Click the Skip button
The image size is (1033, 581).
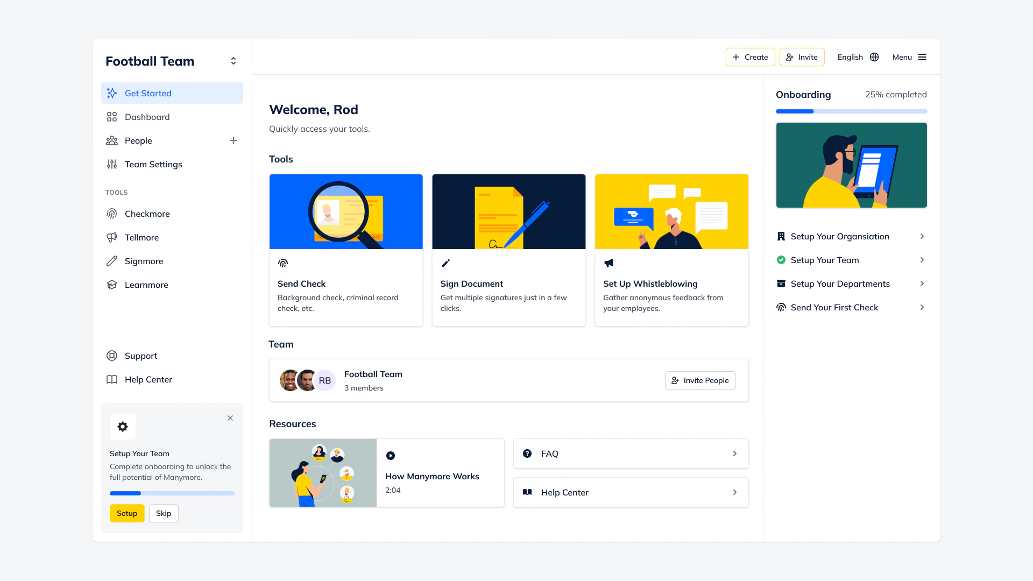pyautogui.click(x=164, y=513)
